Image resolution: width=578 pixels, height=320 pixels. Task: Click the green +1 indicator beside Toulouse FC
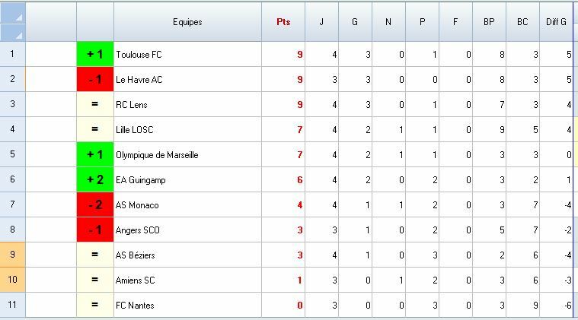95,55
